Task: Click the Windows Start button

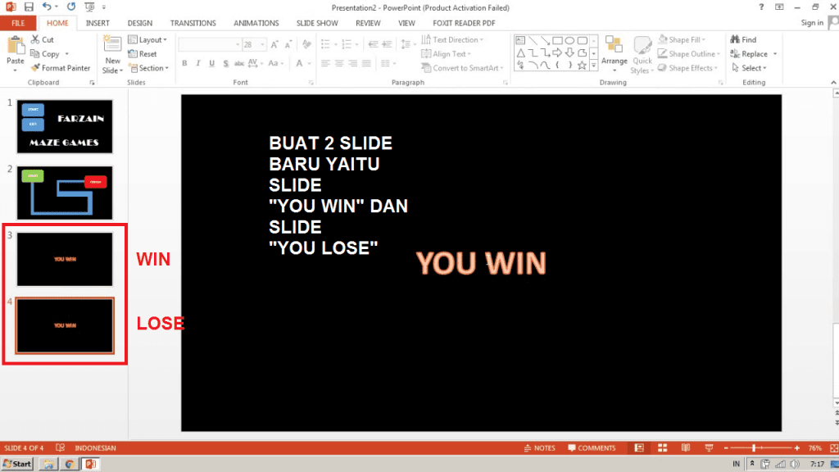Action: 17,464
